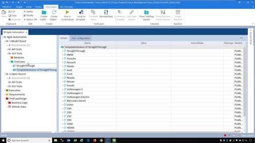Screen dimensions: 255x143
Task: Collapse the TemplateInstance of StraightThrough header row
Action: [60, 47]
